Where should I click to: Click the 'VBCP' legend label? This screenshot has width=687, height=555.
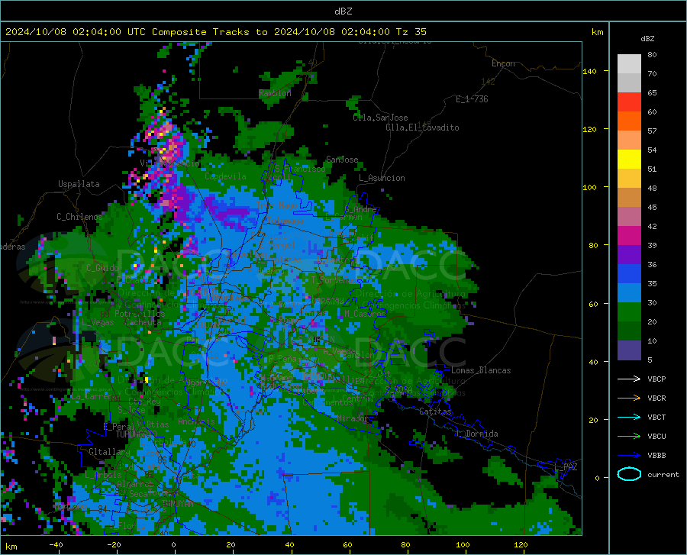656,379
